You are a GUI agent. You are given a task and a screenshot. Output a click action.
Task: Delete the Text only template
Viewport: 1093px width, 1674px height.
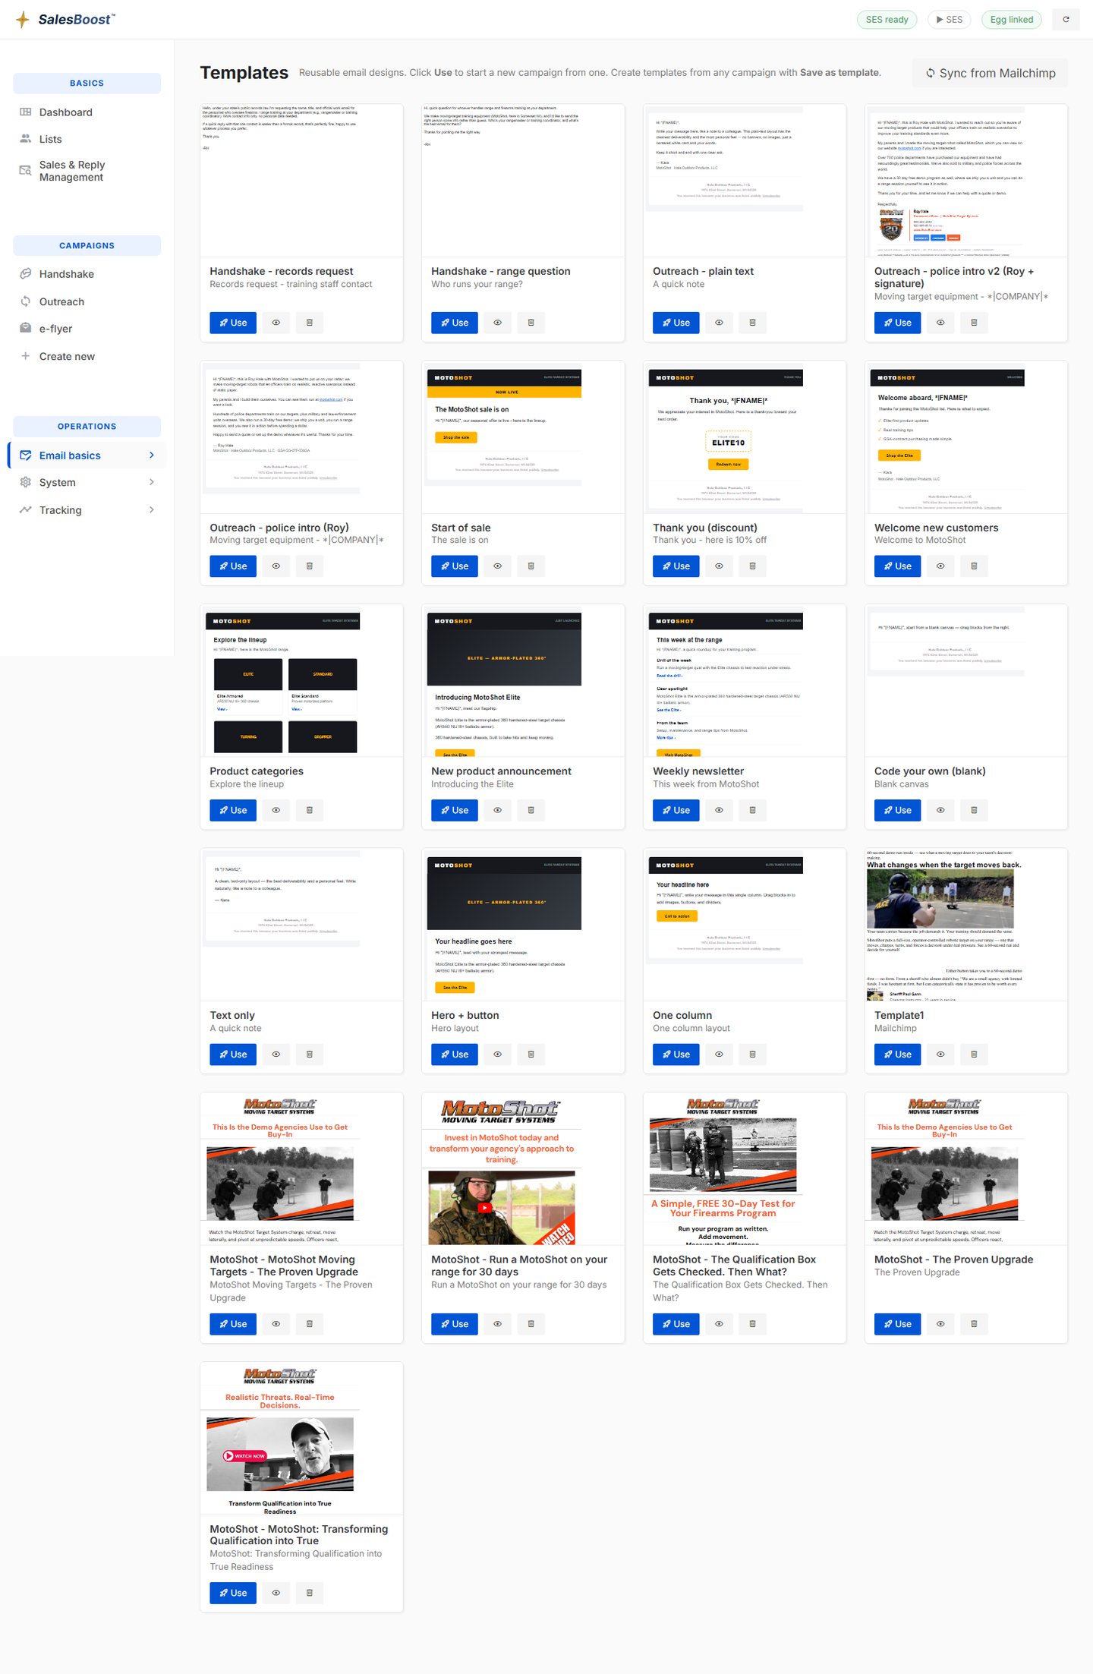(310, 1055)
